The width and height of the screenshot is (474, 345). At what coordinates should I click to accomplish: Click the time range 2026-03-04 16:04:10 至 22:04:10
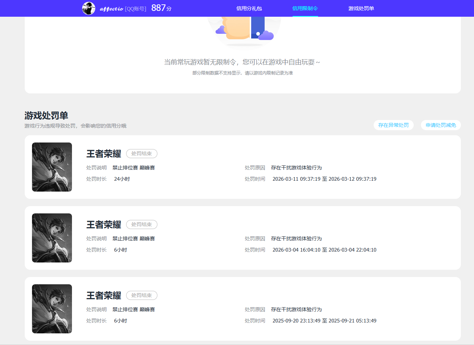point(324,250)
